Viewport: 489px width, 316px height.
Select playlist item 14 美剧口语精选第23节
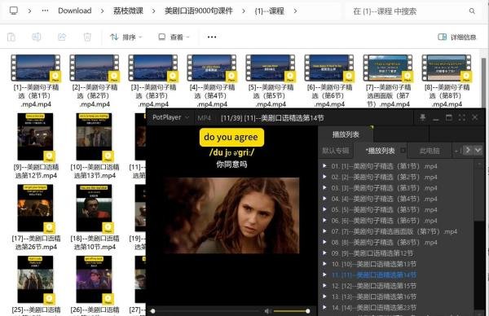[396, 308]
